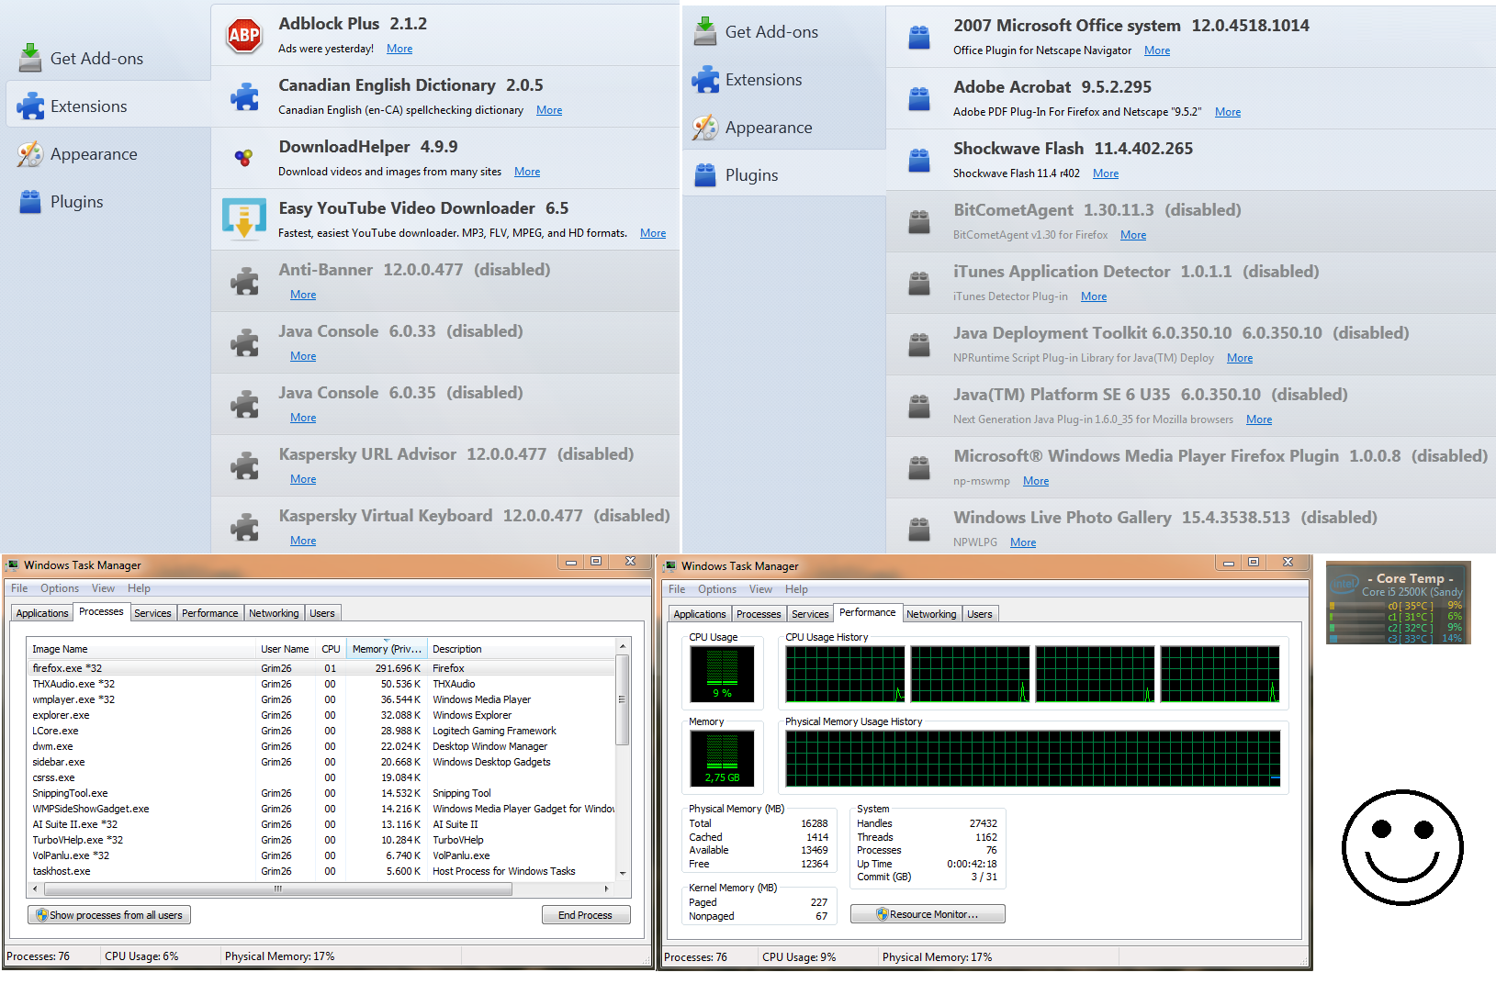Image resolution: width=1496 pixels, height=1006 pixels.
Task: Open the Plugins category in right pane
Action: pyautogui.click(x=784, y=174)
